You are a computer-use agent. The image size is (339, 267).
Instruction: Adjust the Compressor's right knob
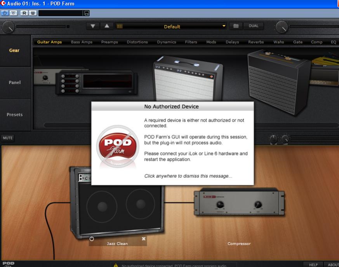(x=258, y=204)
